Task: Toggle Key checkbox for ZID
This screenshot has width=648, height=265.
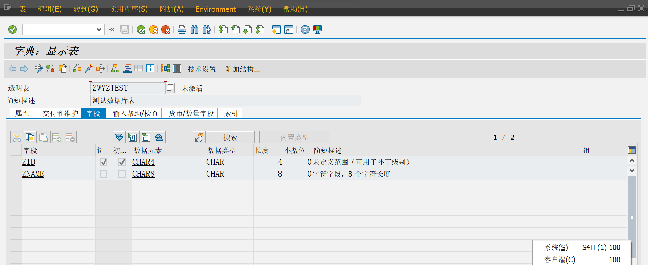Action: pyautogui.click(x=104, y=162)
